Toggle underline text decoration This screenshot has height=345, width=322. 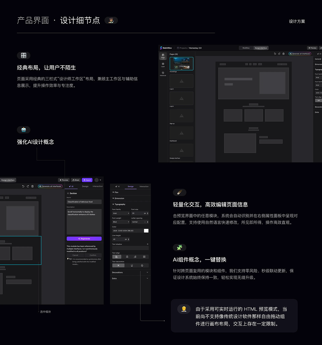click(132, 265)
